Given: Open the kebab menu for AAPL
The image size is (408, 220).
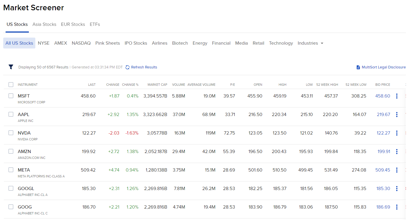Looking at the screenshot, I should click(x=397, y=114).
